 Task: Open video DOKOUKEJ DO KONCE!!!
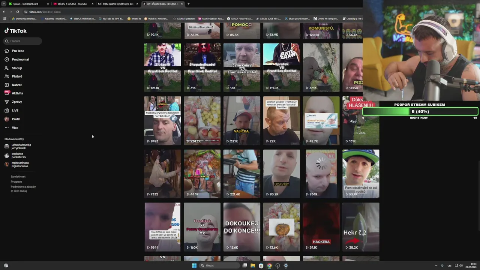[x=242, y=227]
